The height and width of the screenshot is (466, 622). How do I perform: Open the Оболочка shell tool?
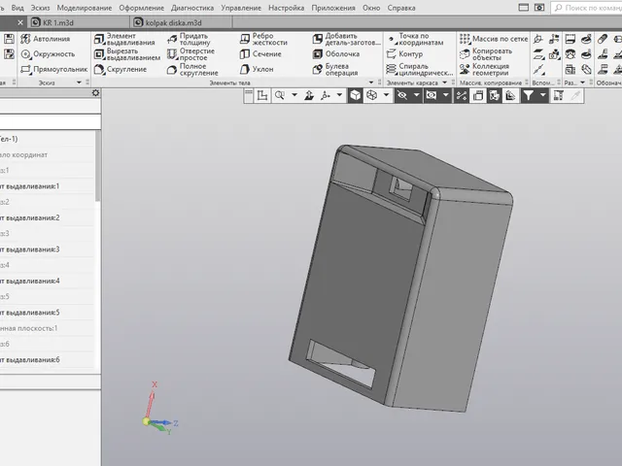(x=336, y=54)
